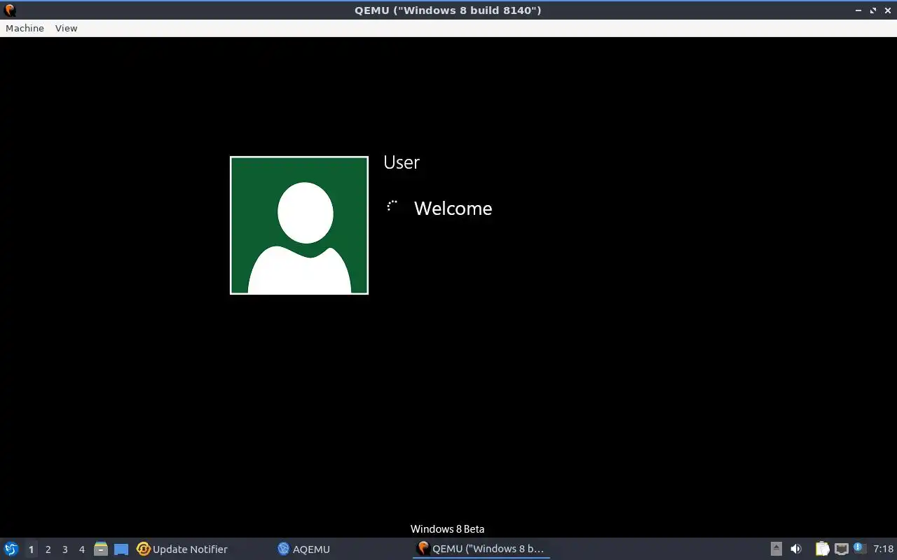Screen dimensions: 897x560
Task: Open the clipboard manager tray icon
Action: (822, 549)
